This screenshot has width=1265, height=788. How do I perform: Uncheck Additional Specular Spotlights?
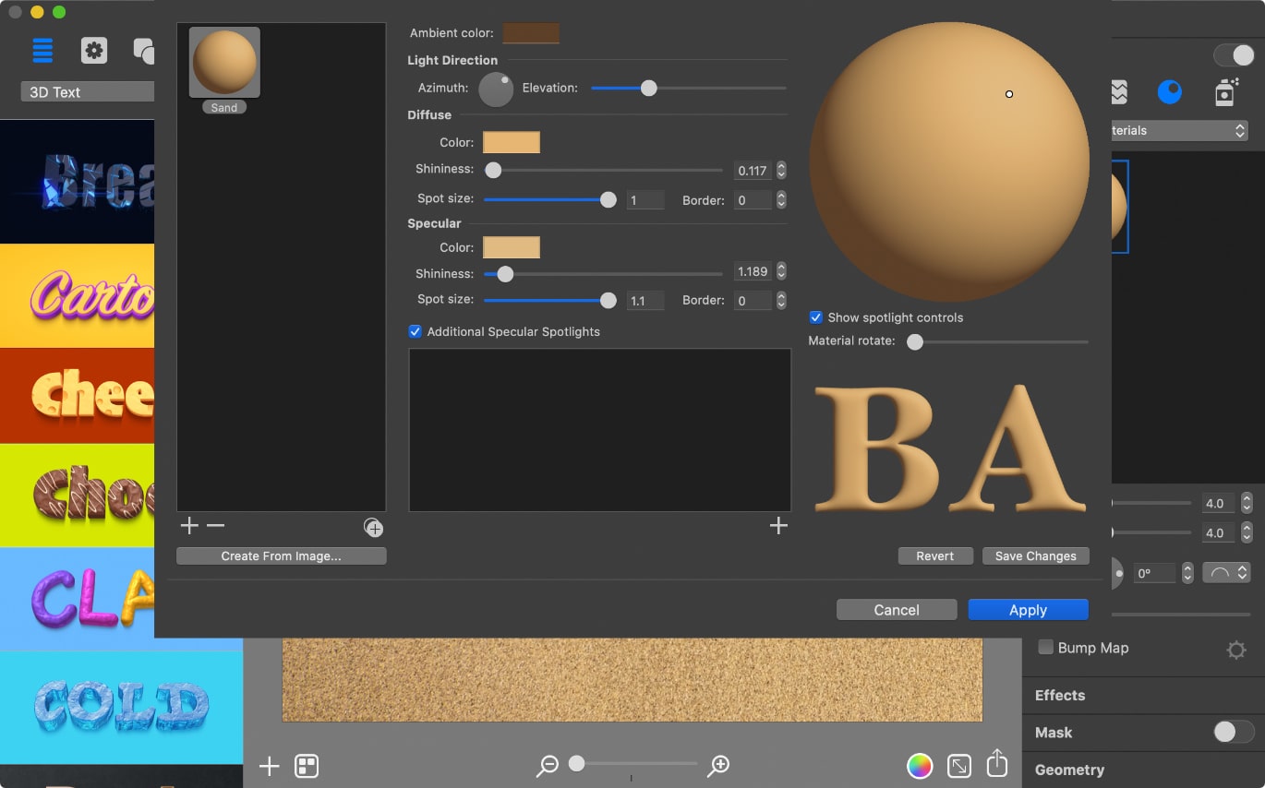point(415,331)
